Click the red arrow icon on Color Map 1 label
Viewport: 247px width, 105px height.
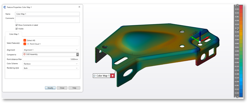(x=112, y=76)
